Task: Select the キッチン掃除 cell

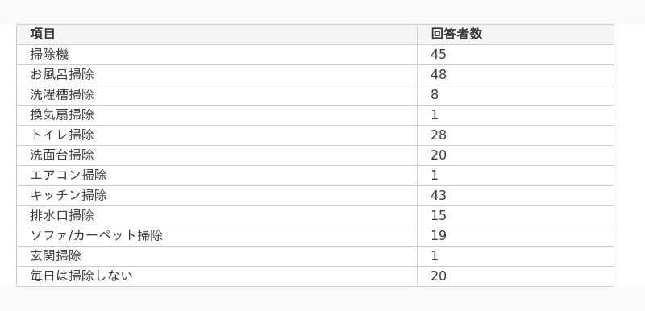Action: (217, 196)
